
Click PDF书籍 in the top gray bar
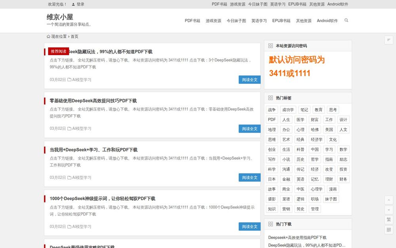tap(219, 4)
